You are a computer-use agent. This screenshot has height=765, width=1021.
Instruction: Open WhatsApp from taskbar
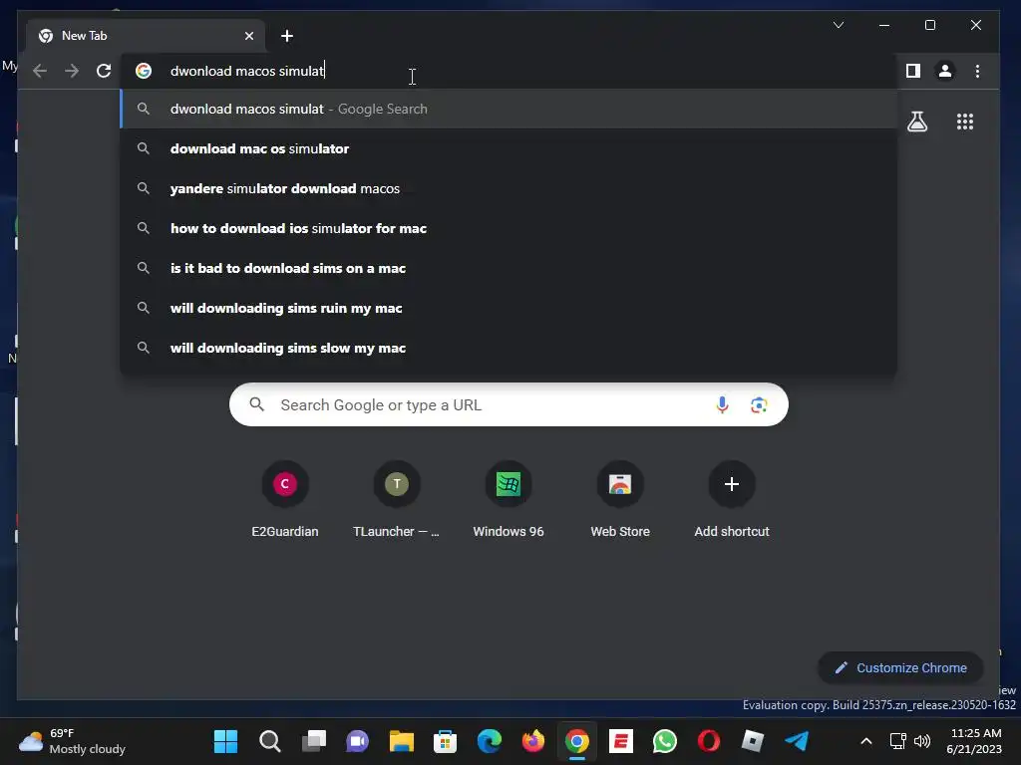665,741
